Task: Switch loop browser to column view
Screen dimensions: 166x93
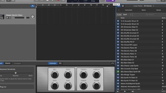Action: [123, 6]
